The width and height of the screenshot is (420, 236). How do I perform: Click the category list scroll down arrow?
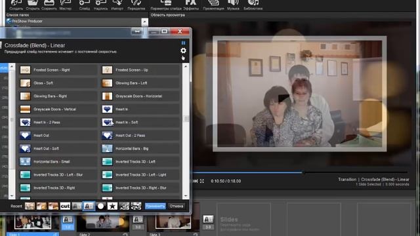pyautogui.click(x=12, y=195)
